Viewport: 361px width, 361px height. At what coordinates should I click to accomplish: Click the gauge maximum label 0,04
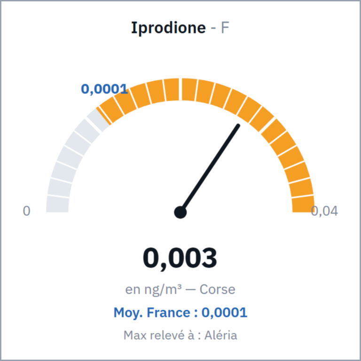324,211
